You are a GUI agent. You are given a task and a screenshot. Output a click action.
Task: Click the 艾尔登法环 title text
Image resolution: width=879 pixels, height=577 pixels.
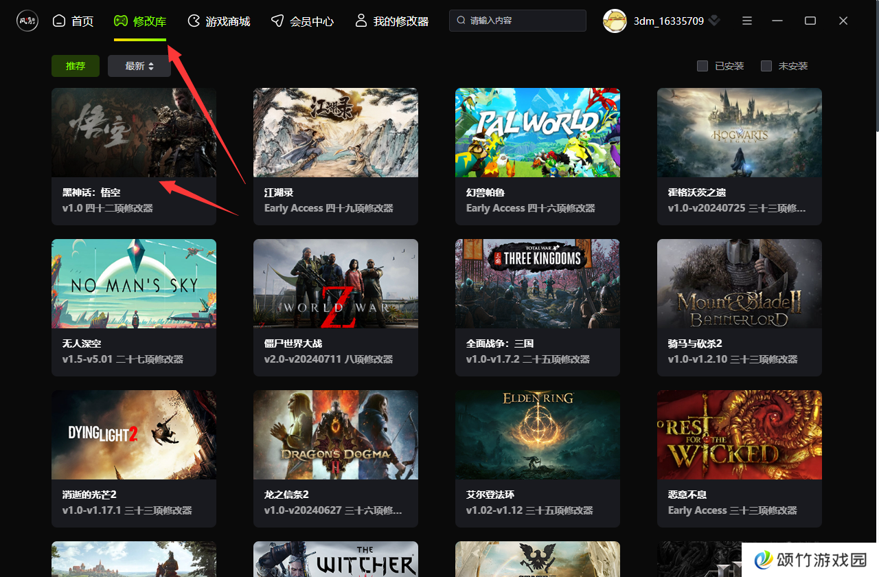click(x=490, y=495)
